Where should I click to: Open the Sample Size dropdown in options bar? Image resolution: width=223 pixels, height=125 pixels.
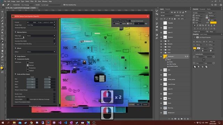27,5
